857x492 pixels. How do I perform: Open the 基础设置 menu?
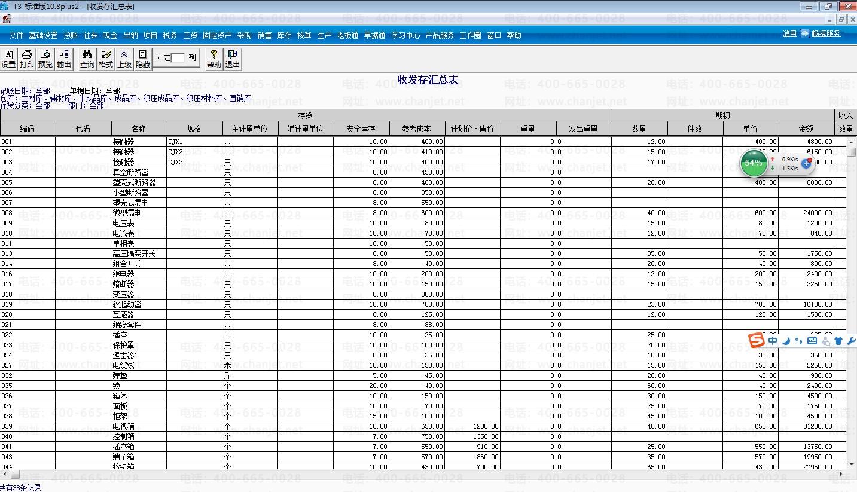coord(43,35)
